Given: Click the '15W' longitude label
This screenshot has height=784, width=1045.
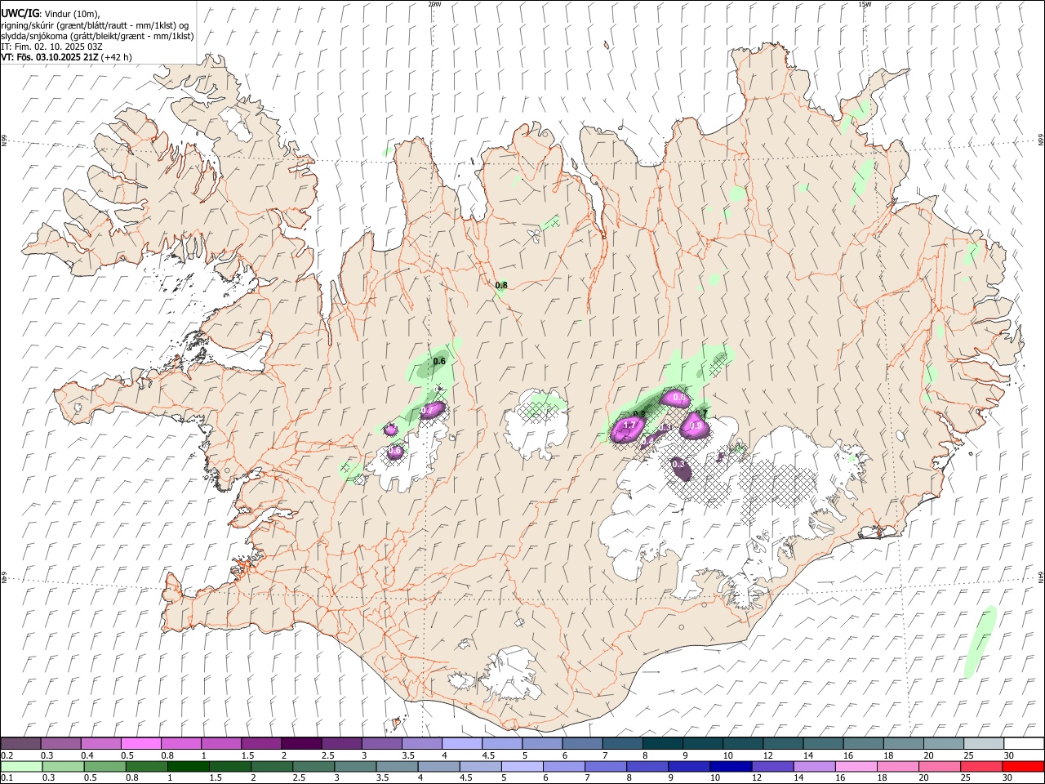Looking at the screenshot, I should (865, 4).
